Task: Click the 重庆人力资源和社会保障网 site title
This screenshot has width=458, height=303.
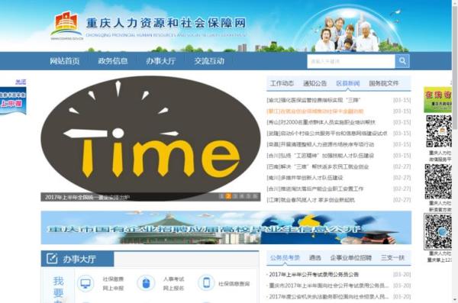Action: tap(166, 23)
